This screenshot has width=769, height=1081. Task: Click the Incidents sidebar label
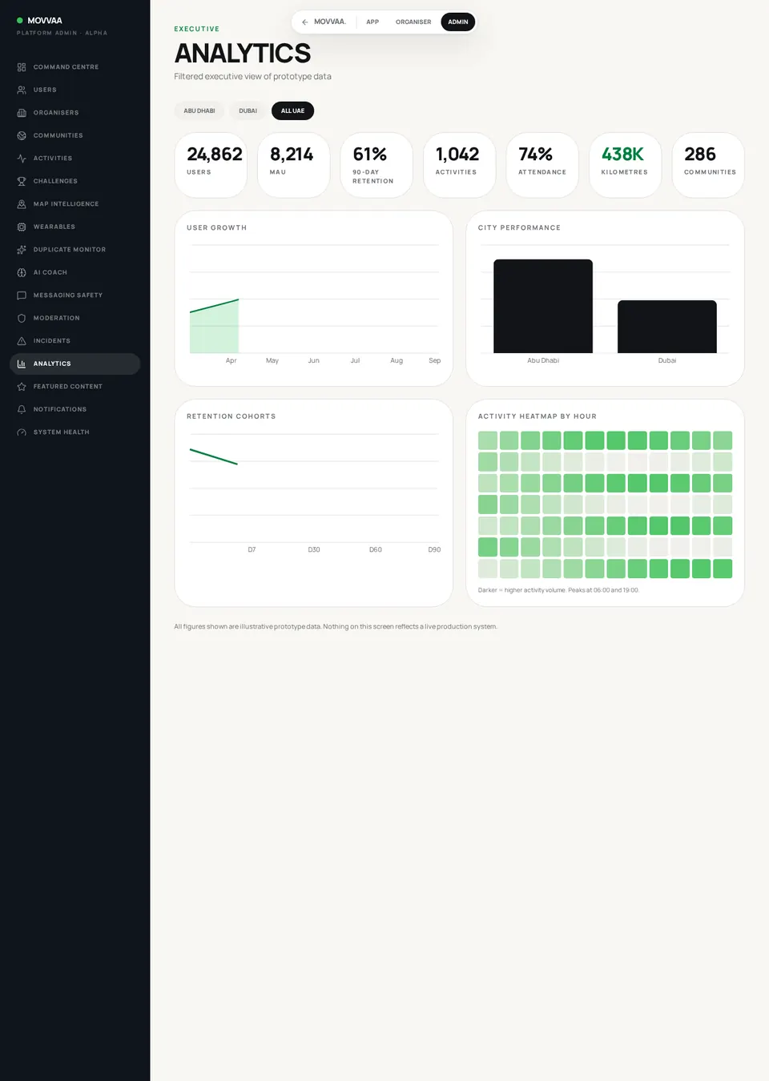(x=52, y=341)
